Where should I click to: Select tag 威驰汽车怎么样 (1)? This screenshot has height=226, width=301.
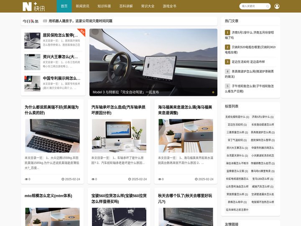click(263, 186)
